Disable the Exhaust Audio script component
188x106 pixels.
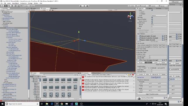pos(140,36)
